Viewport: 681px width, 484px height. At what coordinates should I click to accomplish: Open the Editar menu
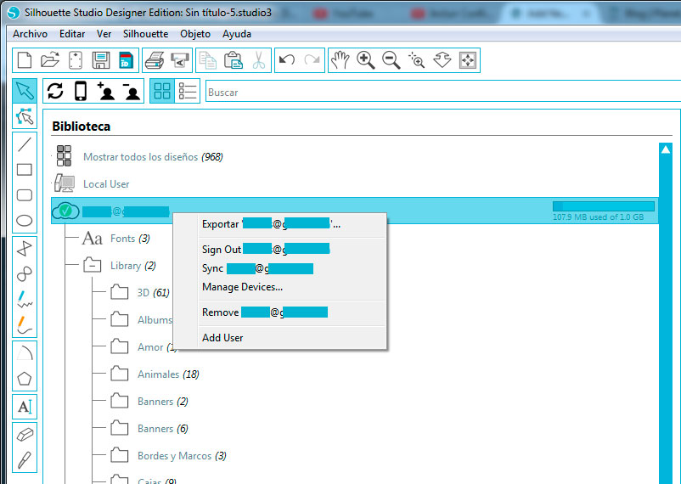point(72,34)
